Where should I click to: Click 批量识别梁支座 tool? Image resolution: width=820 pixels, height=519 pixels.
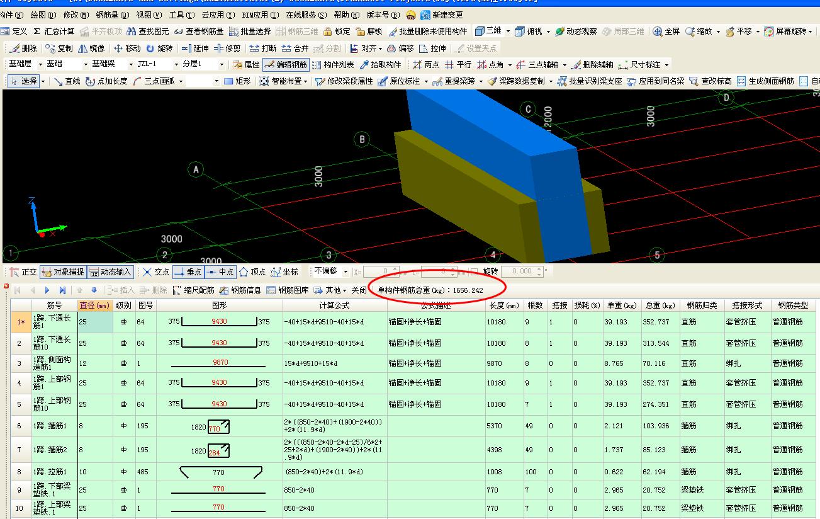pos(590,81)
